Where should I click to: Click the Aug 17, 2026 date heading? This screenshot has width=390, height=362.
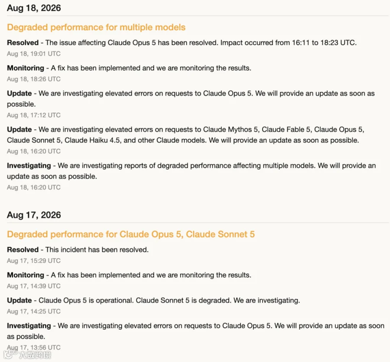(x=34, y=215)
